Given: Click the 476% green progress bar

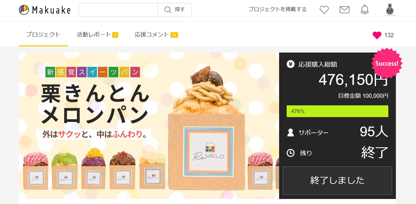Looking at the screenshot, I should pyautogui.click(x=337, y=111).
